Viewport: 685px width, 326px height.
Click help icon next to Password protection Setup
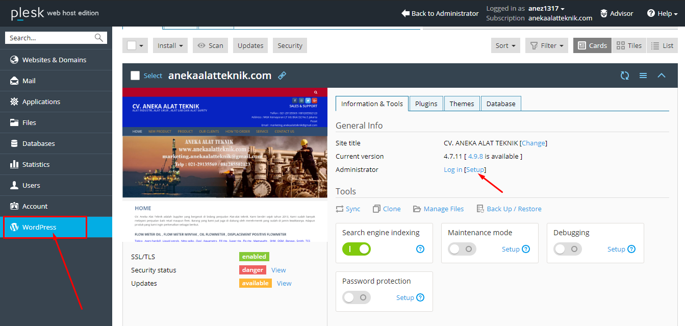[x=420, y=297]
